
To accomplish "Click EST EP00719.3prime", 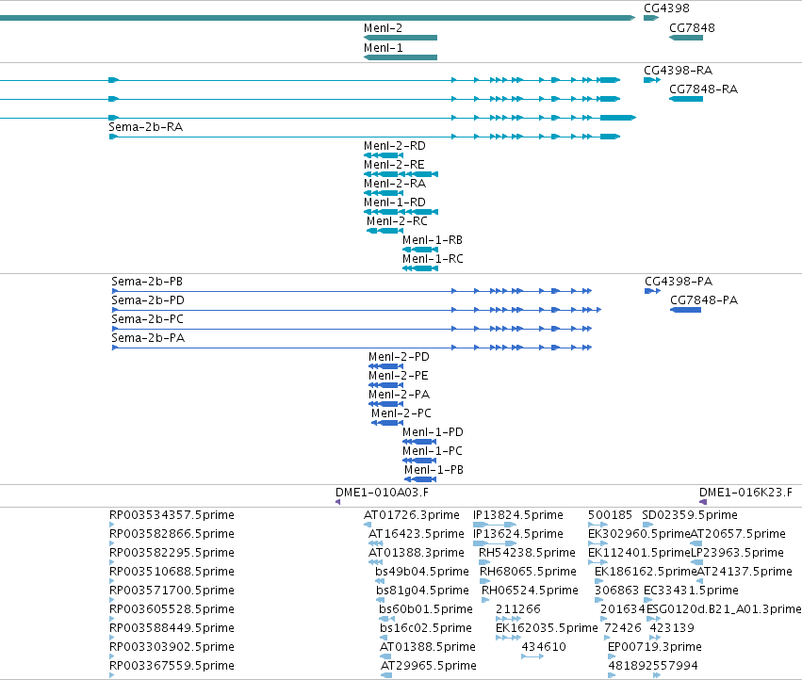I will [x=611, y=656].
